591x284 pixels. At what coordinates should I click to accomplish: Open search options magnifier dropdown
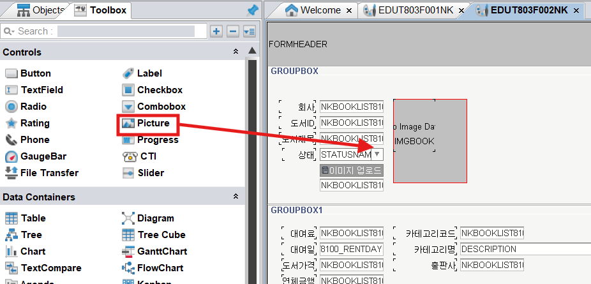(9, 31)
